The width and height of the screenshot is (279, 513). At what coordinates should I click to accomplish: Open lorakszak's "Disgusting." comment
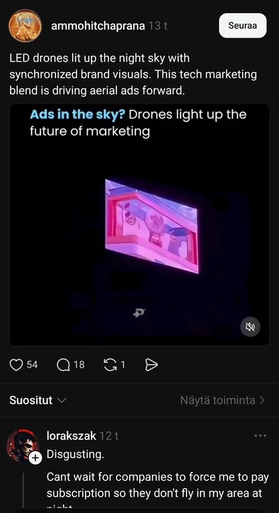(x=76, y=454)
